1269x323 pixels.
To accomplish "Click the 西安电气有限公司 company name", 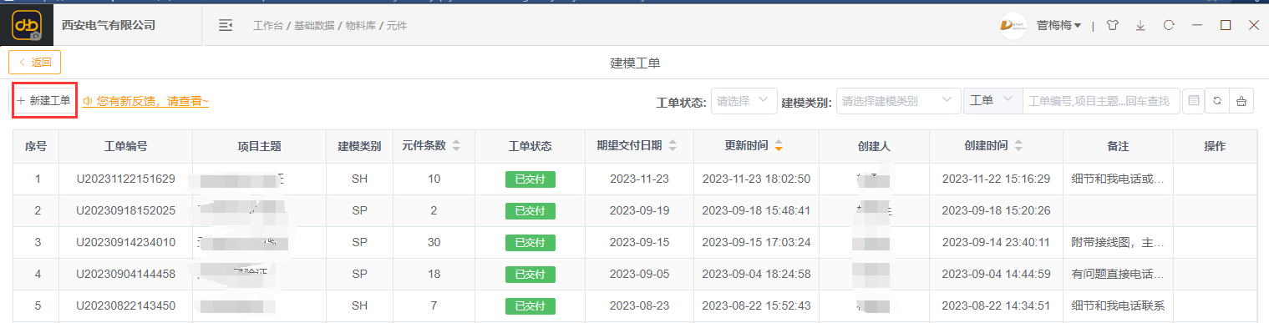I will point(109,25).
